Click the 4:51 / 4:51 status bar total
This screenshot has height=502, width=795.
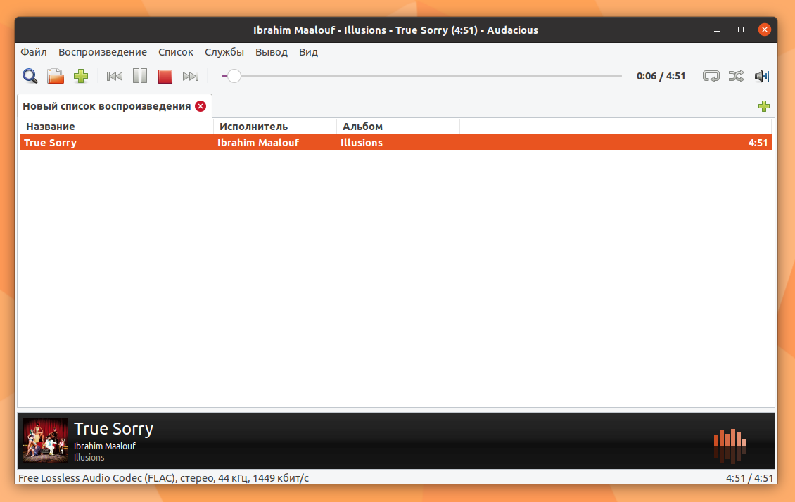tap(749, 477)
